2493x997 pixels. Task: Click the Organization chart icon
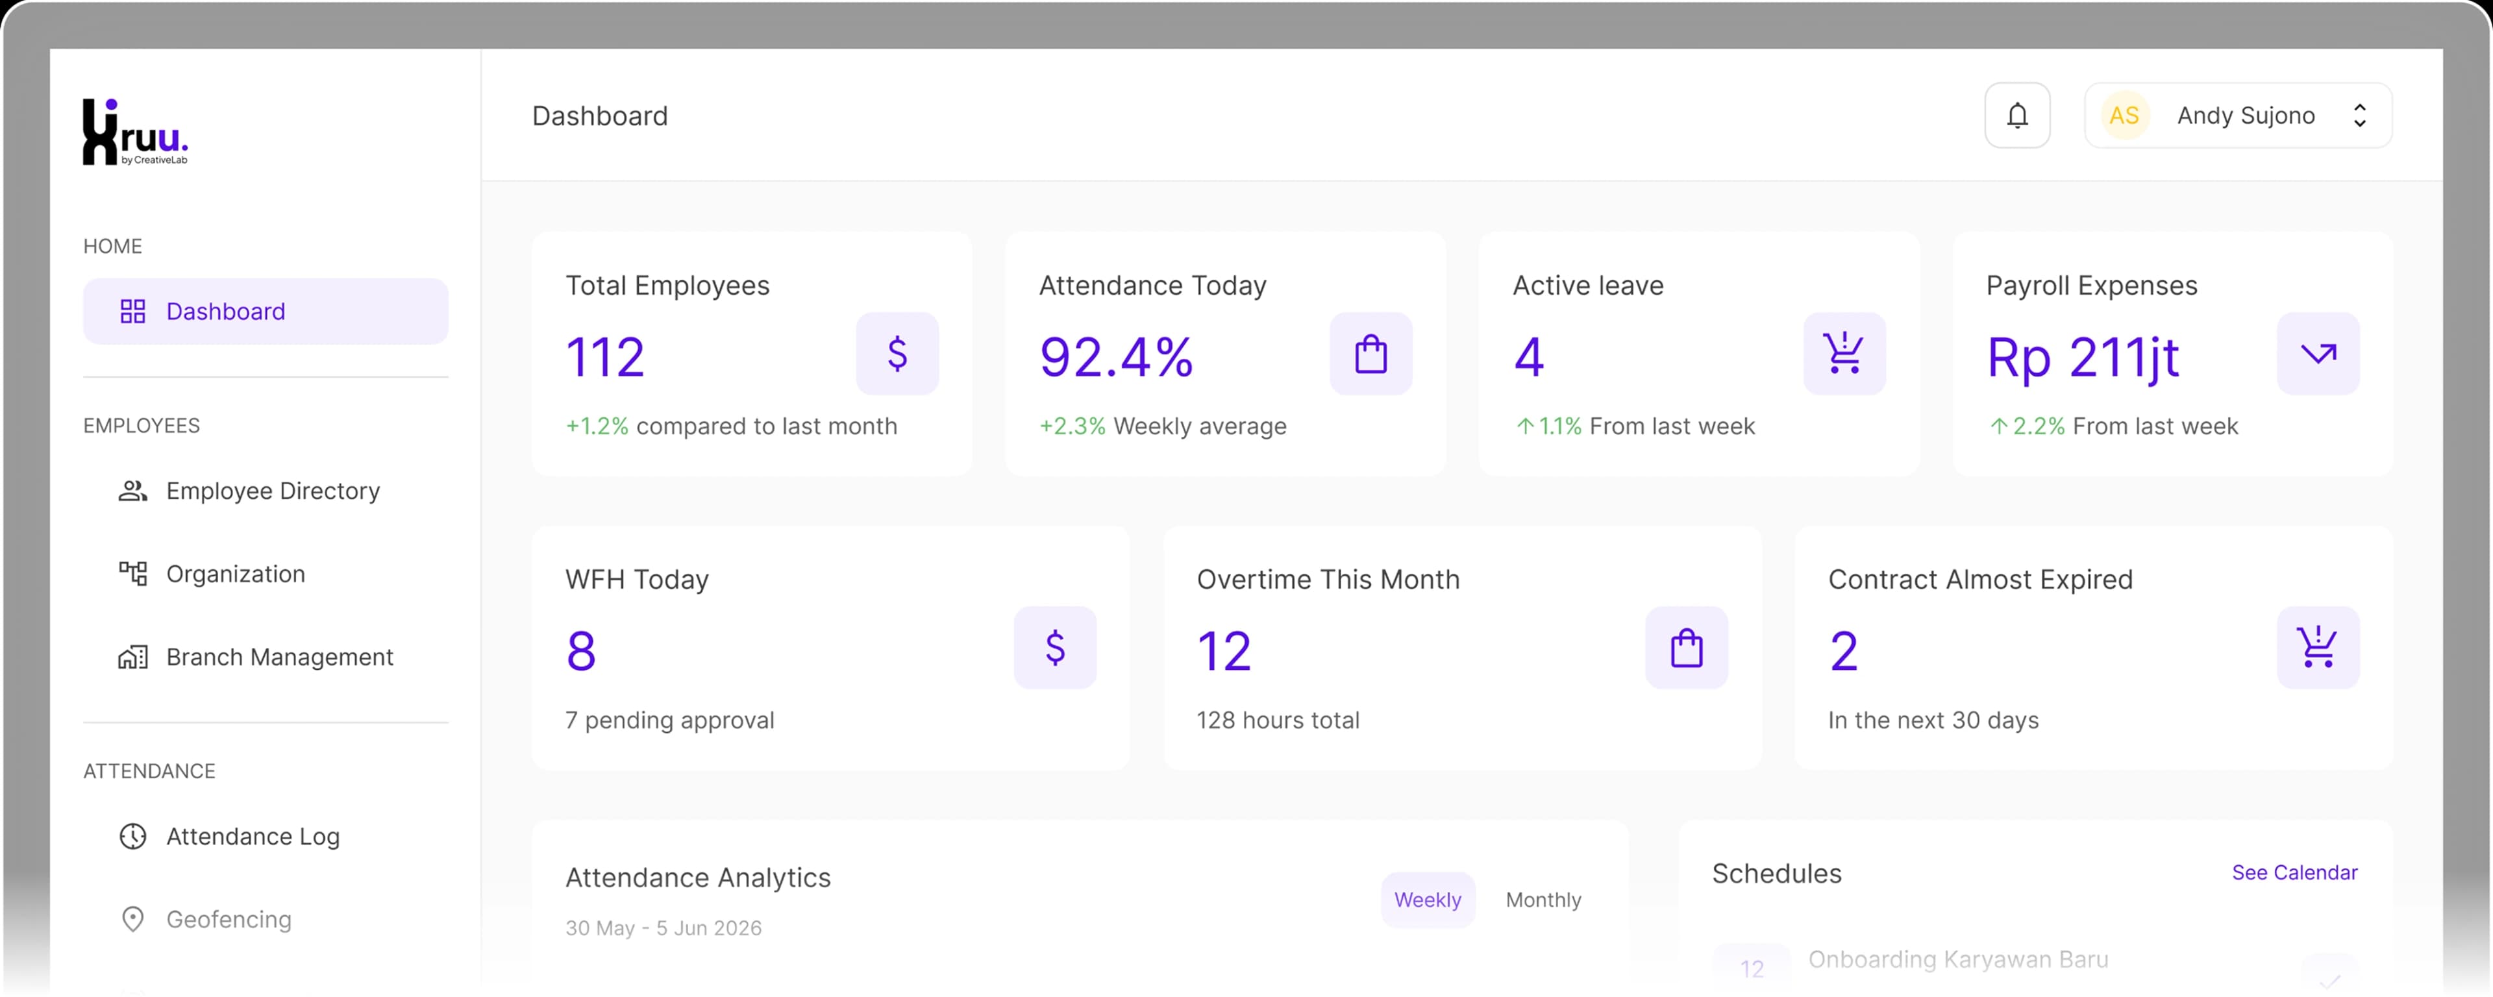tap(132, 574)
